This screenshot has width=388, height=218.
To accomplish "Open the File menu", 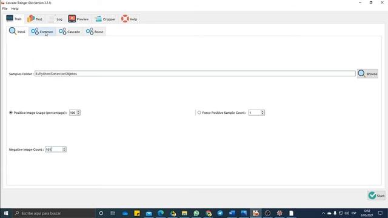I will pos(5,8).
